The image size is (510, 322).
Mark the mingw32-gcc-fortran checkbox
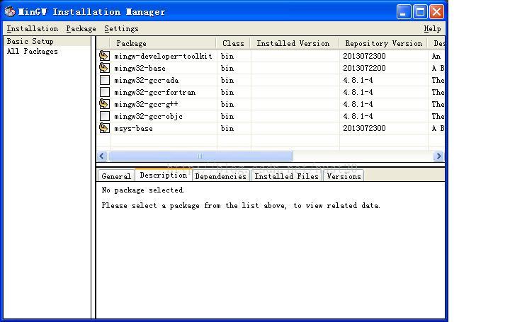pyautogui.click(x=105, y=92)
